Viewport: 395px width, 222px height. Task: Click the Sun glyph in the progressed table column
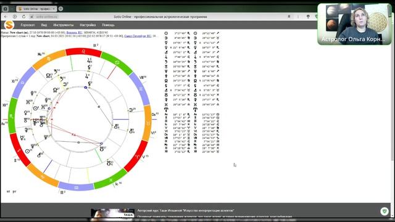[195, 33]
